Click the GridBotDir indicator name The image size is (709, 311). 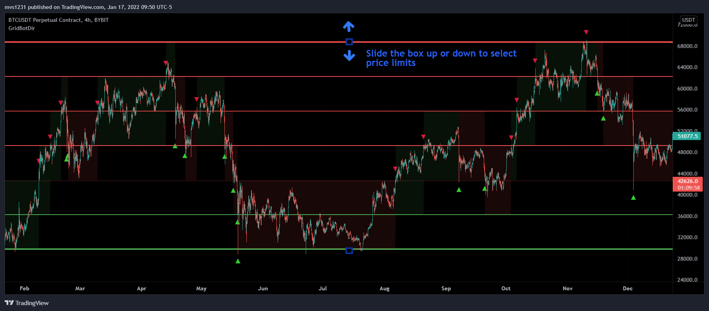pyautogui.click(x=22, y=28)
